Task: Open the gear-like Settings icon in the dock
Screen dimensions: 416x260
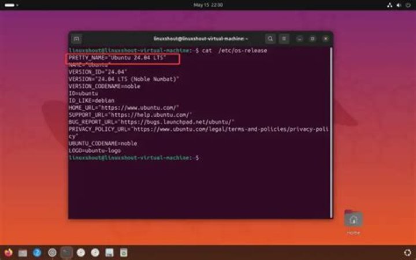Action: pos(52,252)
